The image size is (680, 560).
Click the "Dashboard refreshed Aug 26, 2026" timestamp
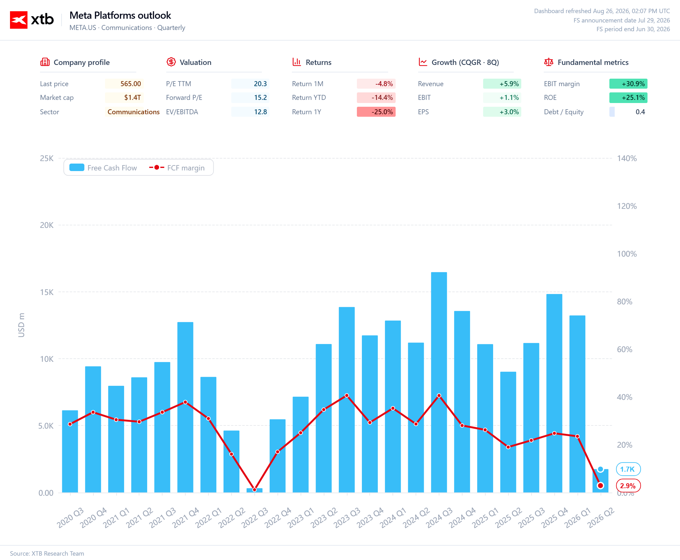coord(602,11)
